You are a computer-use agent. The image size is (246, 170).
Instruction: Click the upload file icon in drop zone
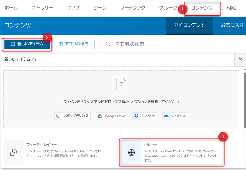click(121, 84)
